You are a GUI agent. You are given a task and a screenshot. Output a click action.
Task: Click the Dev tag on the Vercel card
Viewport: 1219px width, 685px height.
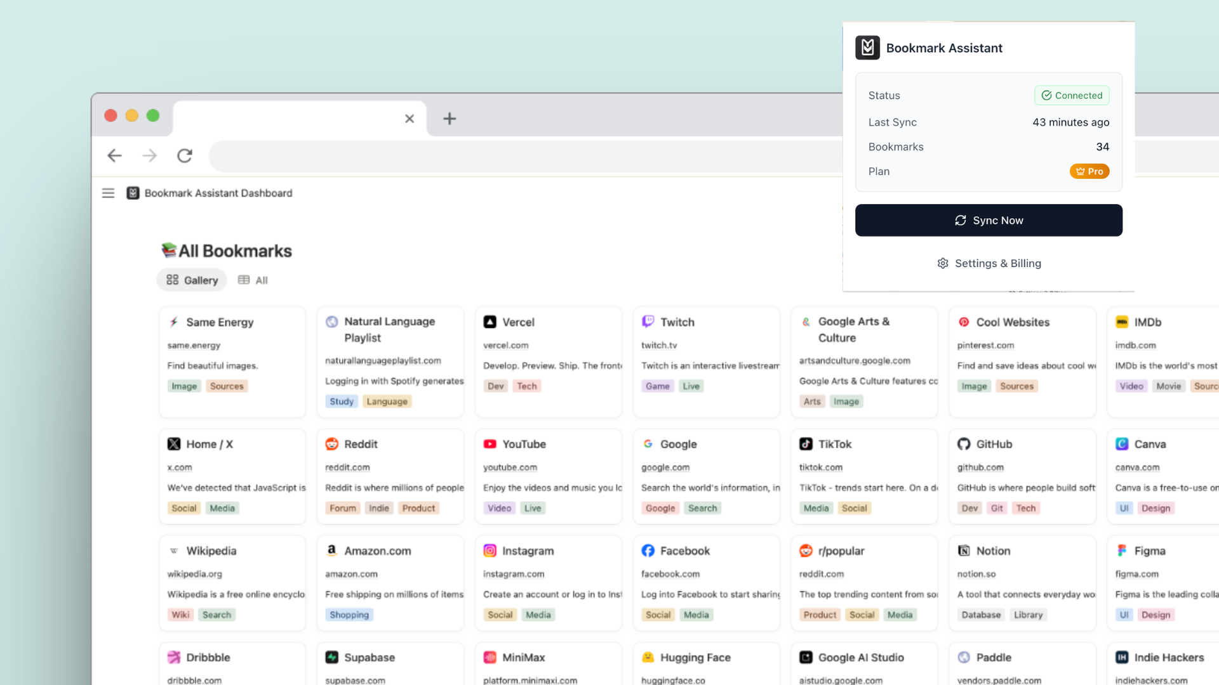point(495,386)
